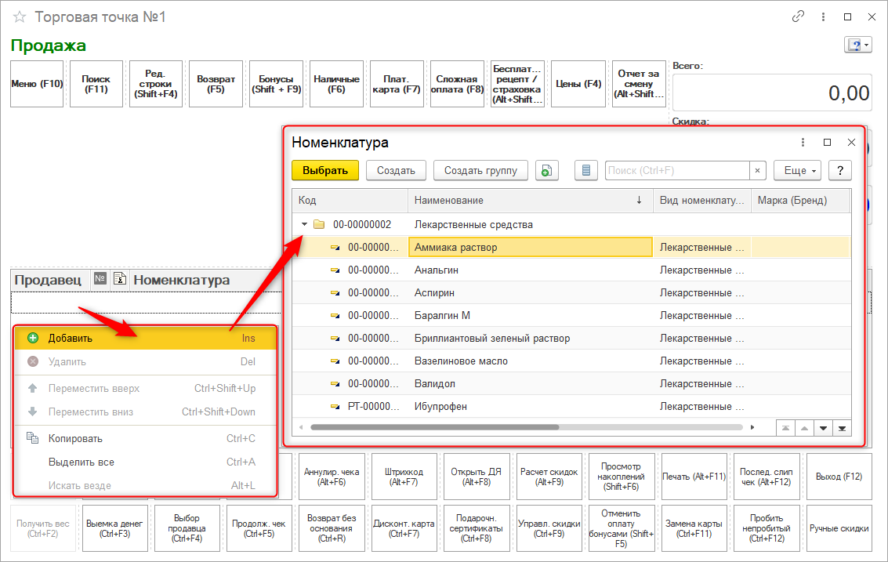The width and height of the screenshot is (888, 562).
Task: Click the document icon column header
Action: point(119,279)
